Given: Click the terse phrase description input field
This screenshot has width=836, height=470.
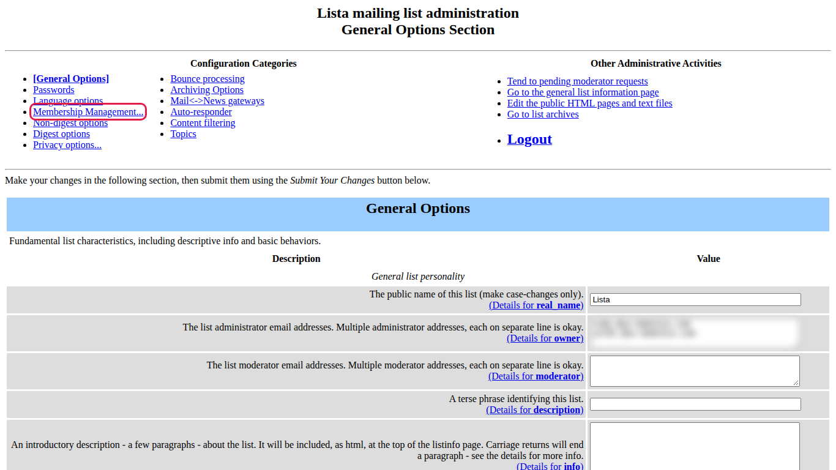Looking at the screenshot, I should (695, 405).
